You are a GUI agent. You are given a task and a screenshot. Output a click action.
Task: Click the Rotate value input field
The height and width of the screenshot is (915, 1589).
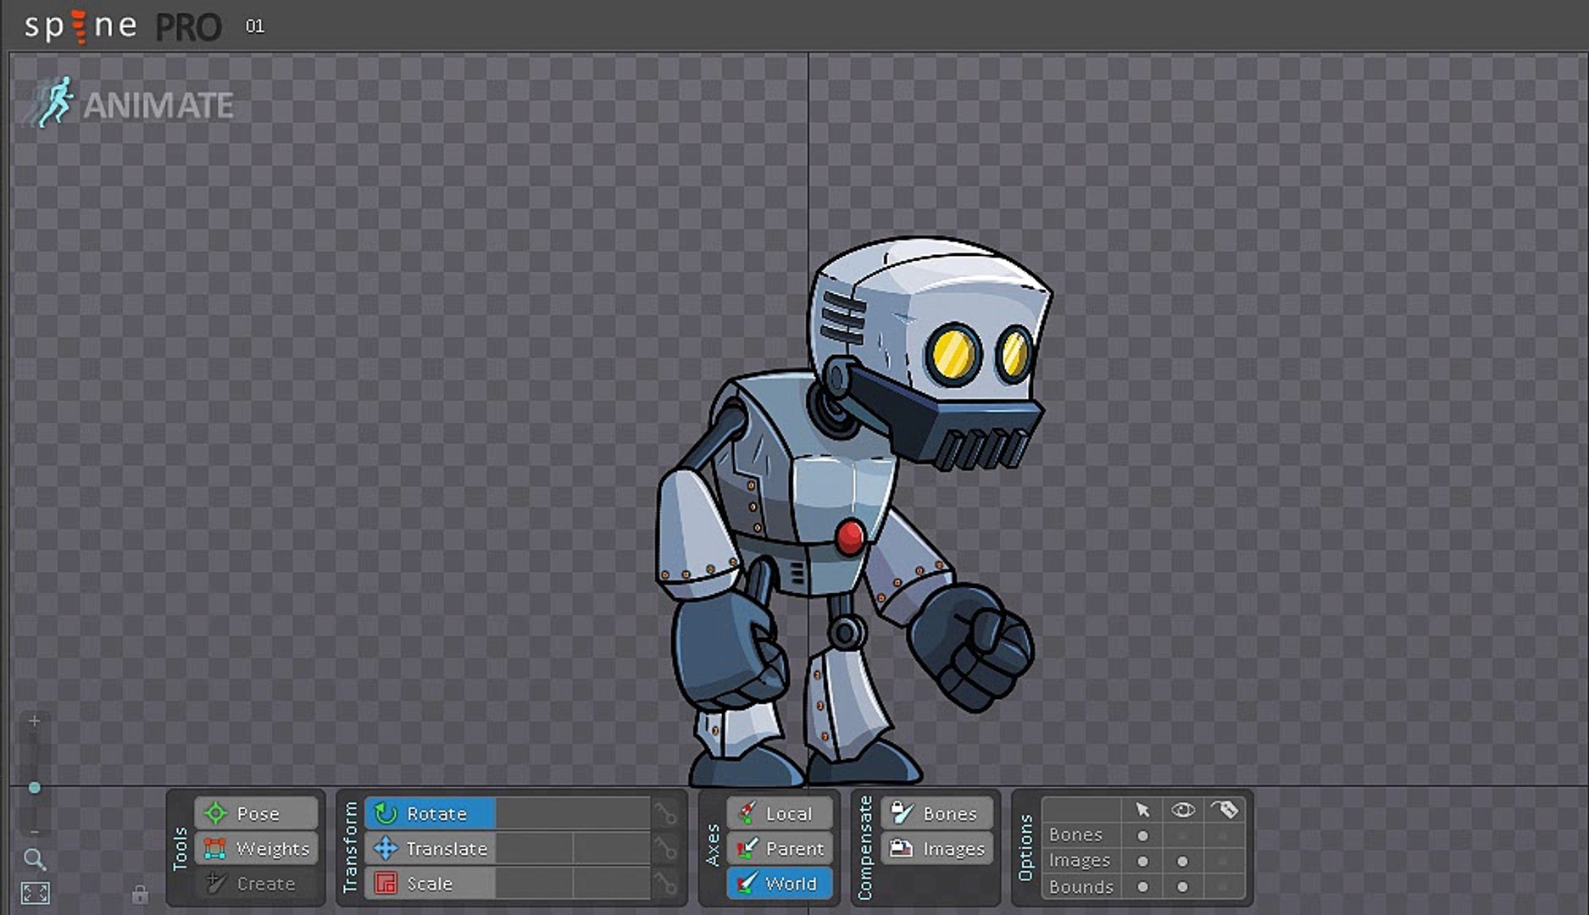pyautogui.click(x=572, y=813)
